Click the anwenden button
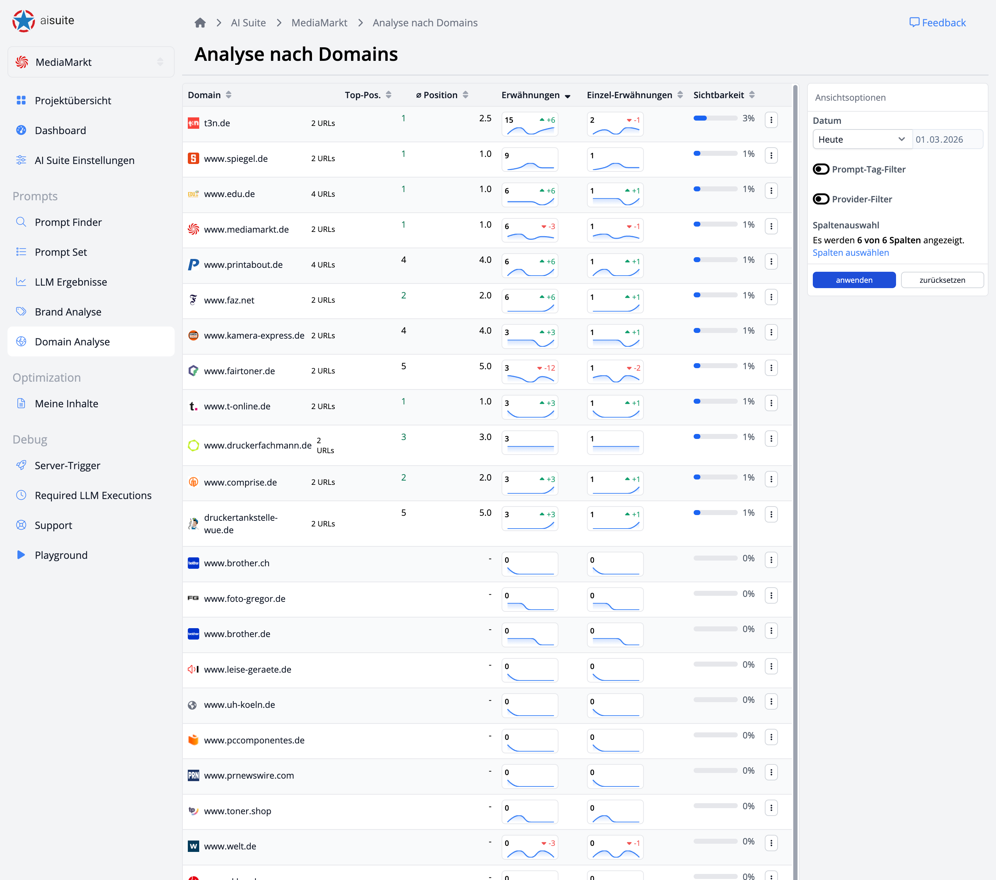996x880 pixels. click(854, 280)
